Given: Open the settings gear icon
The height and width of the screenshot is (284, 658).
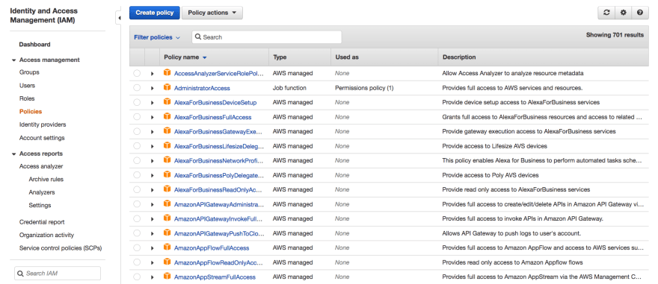Looking at the screenshot, I should (x=623, y=13).
